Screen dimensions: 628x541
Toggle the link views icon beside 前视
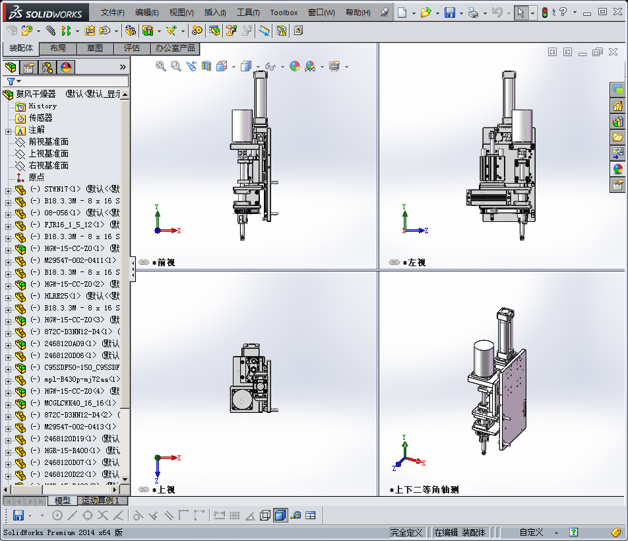143,262
